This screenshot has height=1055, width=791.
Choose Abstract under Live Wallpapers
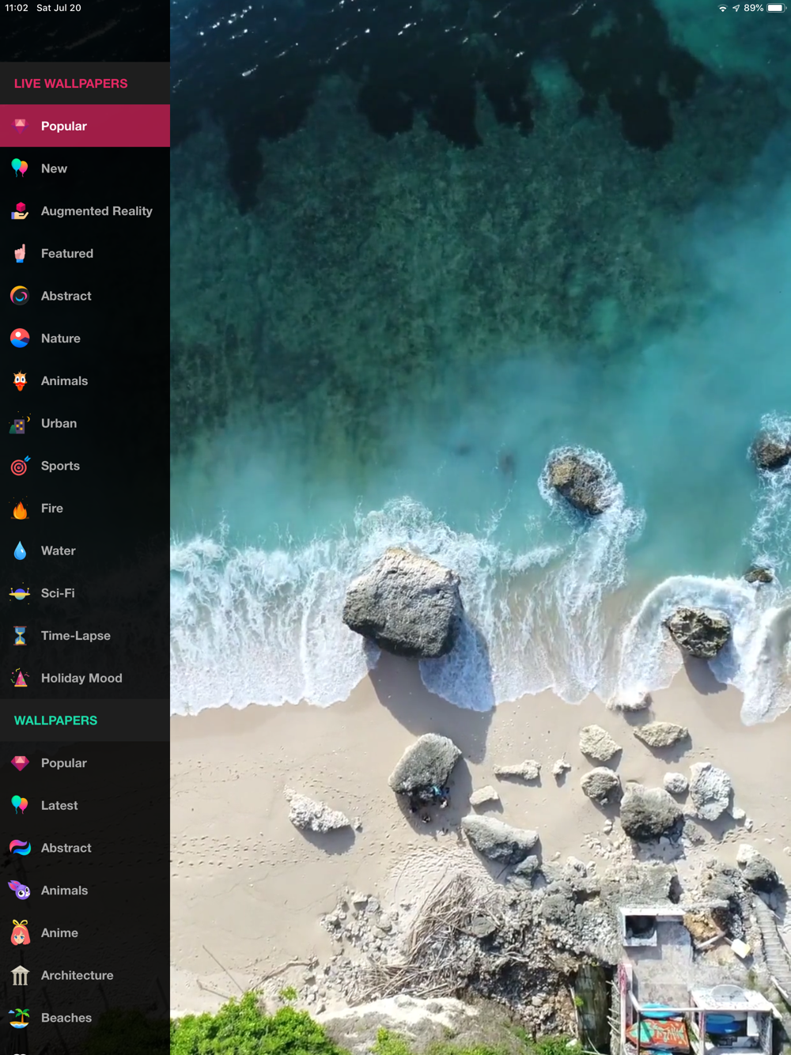(x=85, y=296)
